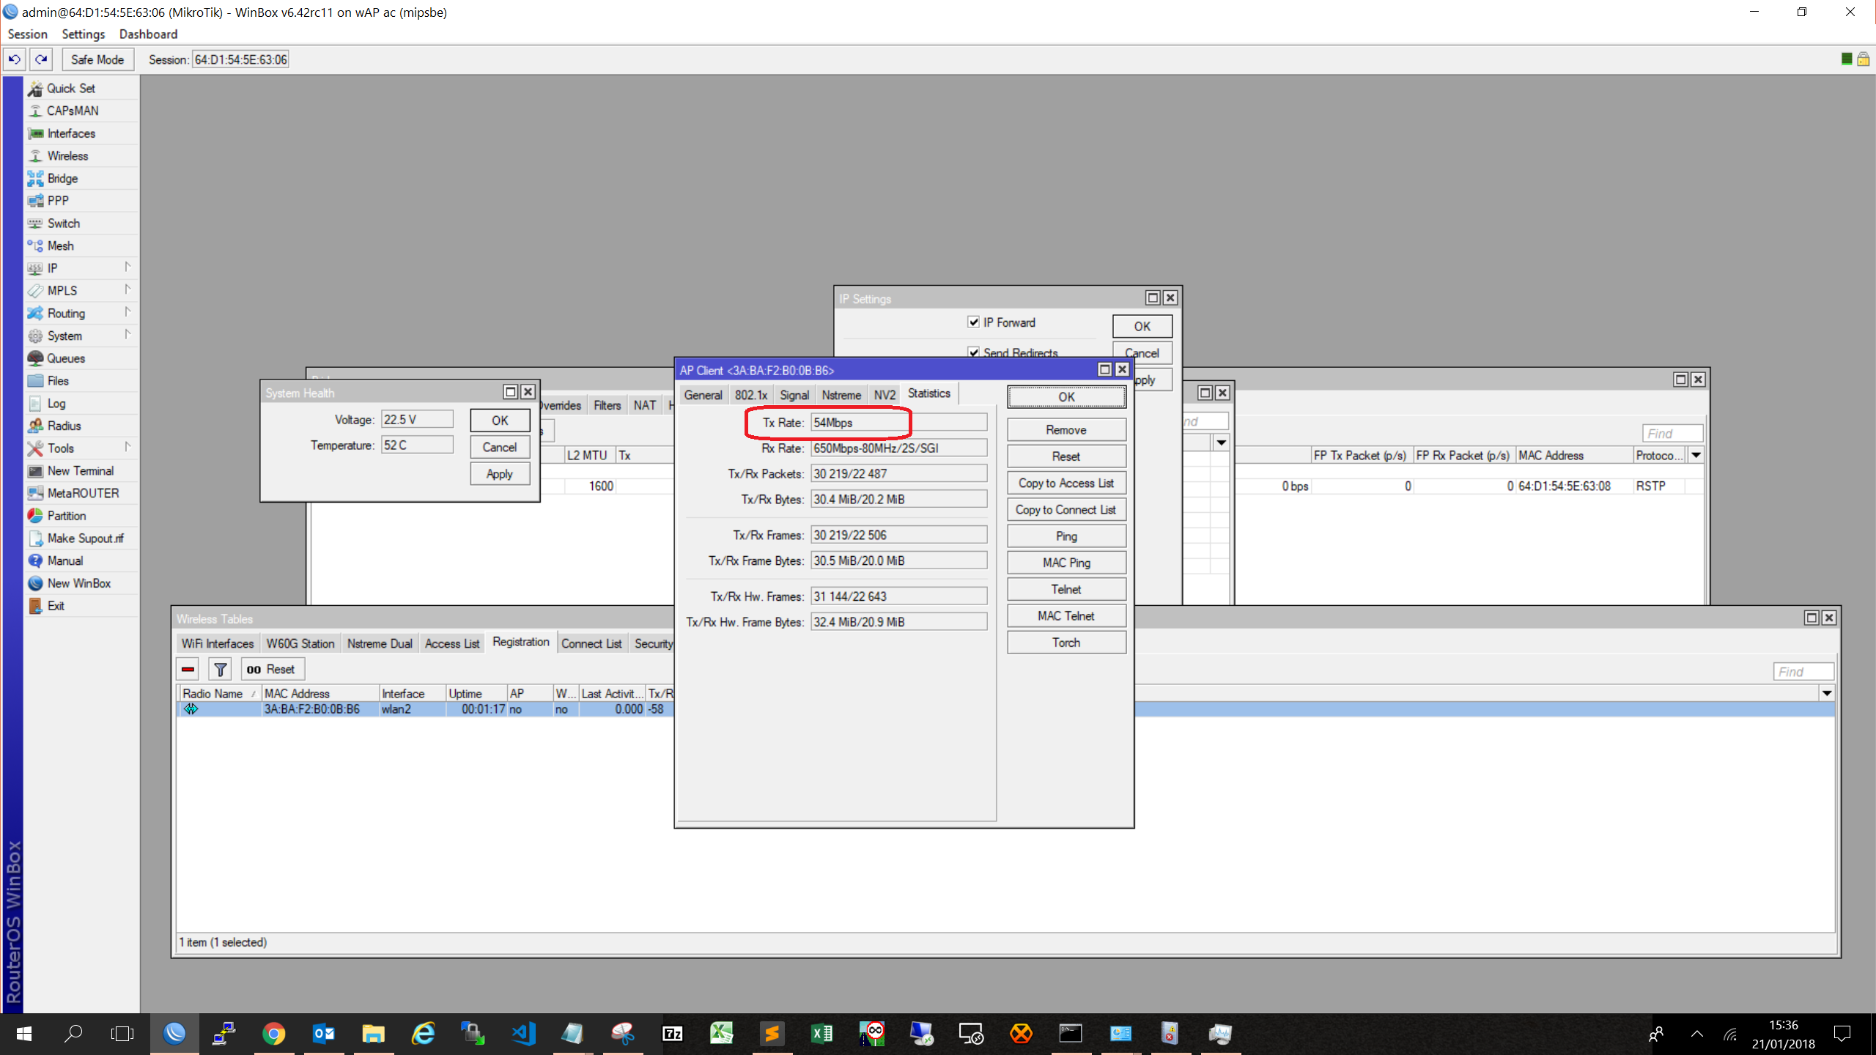Click the Copy to Access List button
Image resolution: width=1876 pixels, height=1055 pixels.
pos(1066,483)
